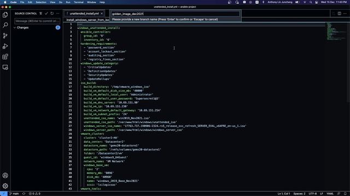Click the 'vmware_tools:' key

(x=91, y=189)
